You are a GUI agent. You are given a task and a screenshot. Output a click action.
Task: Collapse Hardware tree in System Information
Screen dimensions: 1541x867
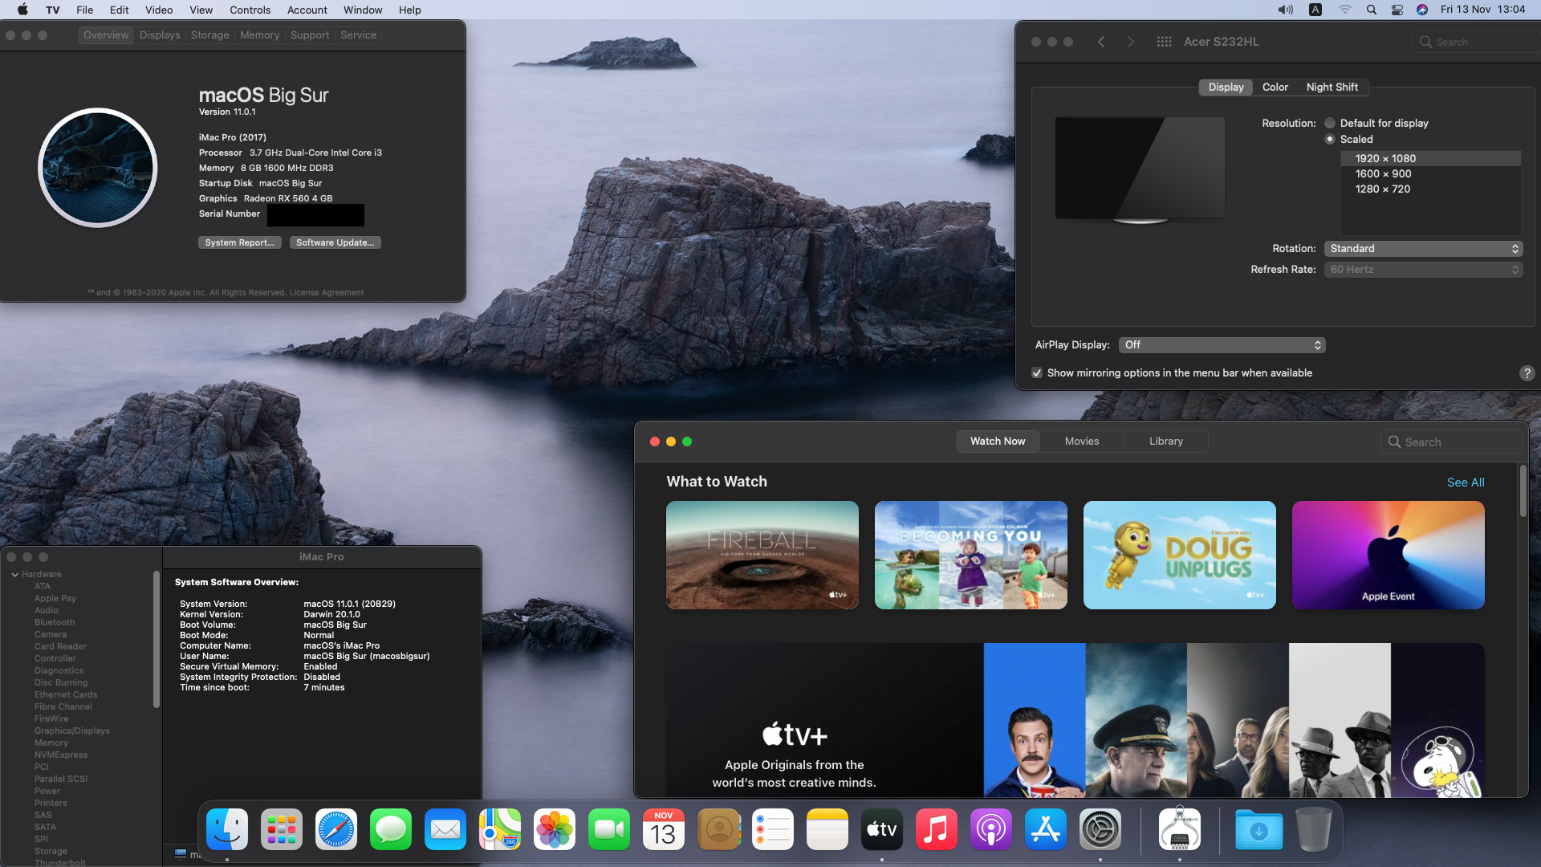(14, 575)
